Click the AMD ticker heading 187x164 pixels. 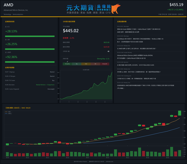pos(9,5)
